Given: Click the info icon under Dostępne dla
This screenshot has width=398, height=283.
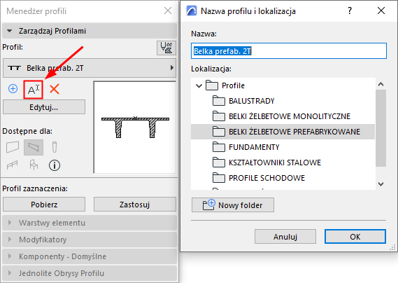Looking at the screenshot, I should pos(55,165).
